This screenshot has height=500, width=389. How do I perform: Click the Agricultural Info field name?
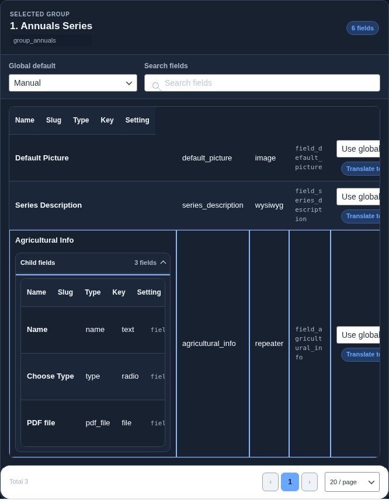coord(44,240)
